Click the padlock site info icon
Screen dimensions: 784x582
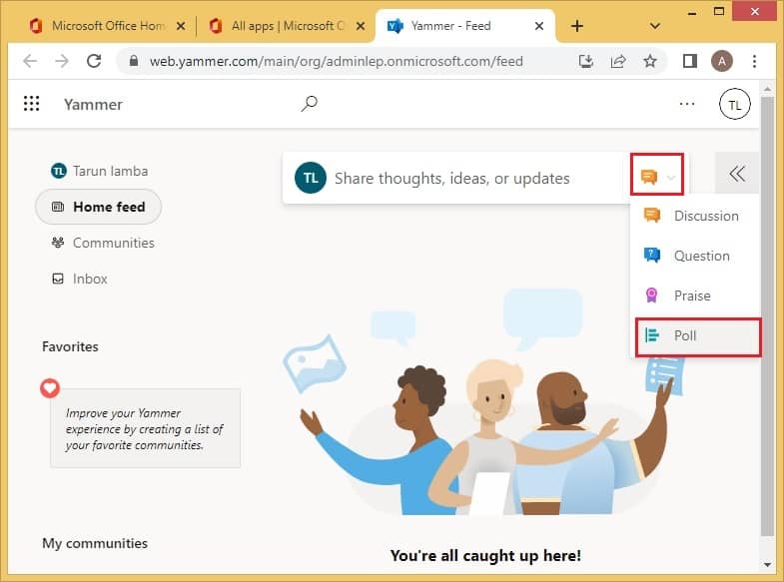(x=134, y=61)
